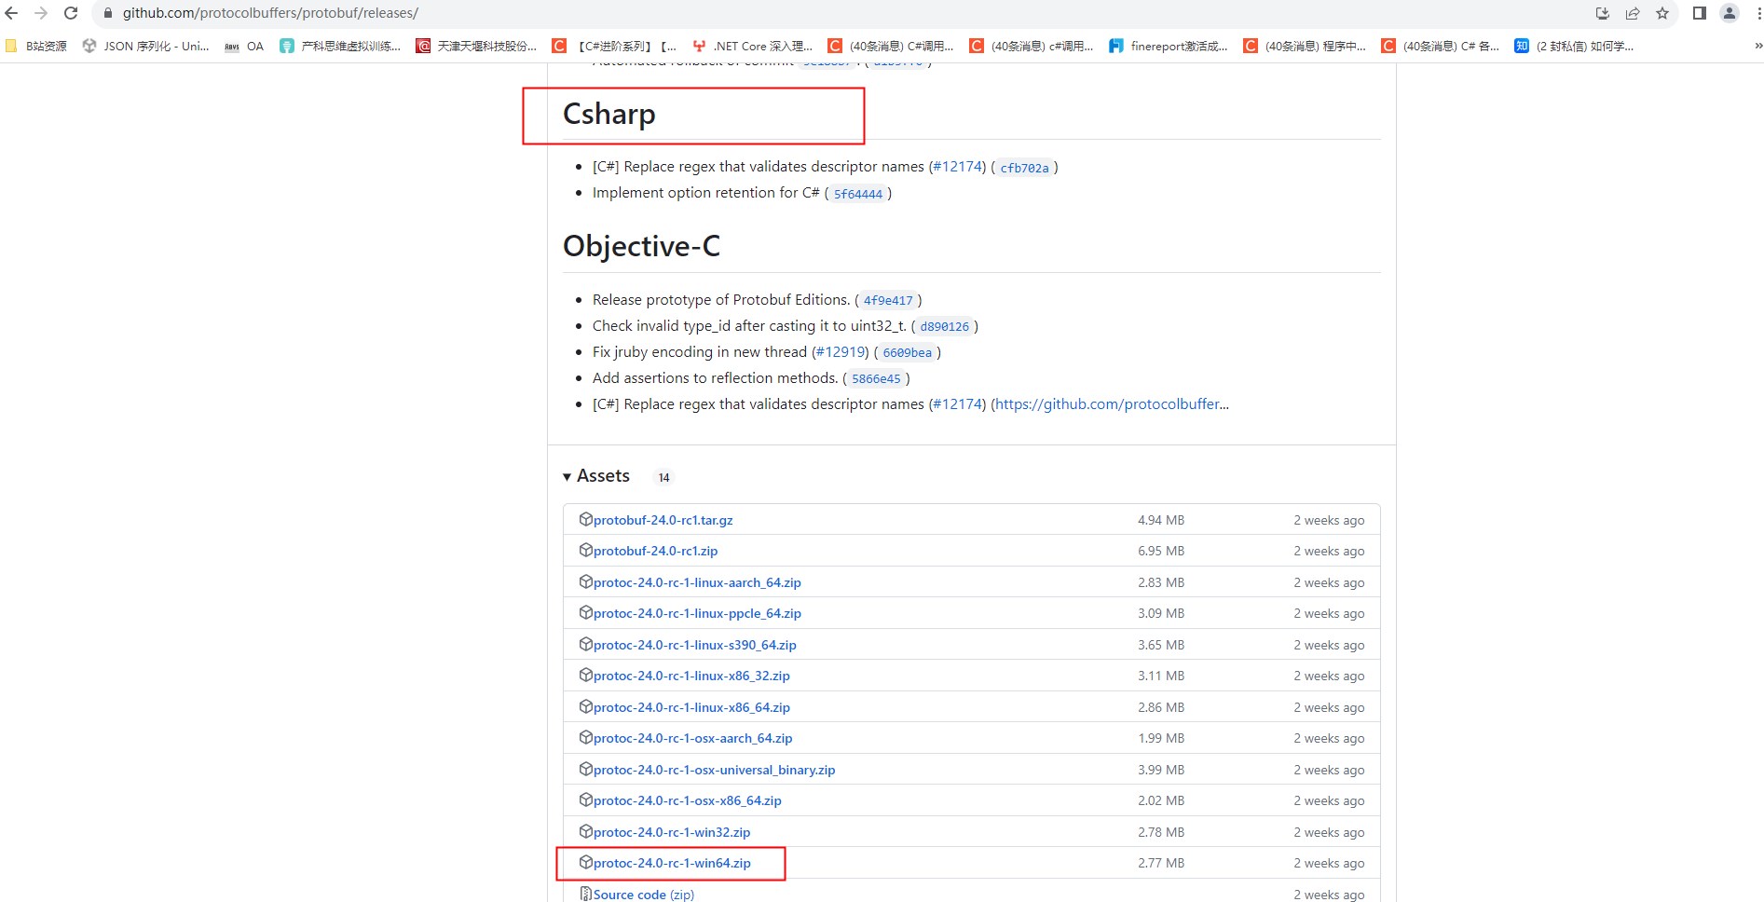Open the .NET Core 深入理 bookmark
1764x902 pixels.
753,46
